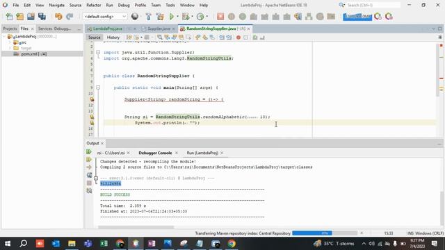Open the File menu
Image resolution: width=445 pixels, height=250 pixels.
coord(16,5)
